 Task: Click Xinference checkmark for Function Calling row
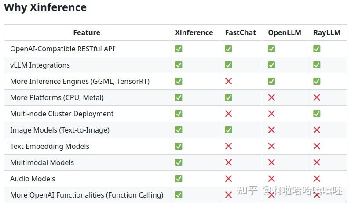(x=179, y=195)
